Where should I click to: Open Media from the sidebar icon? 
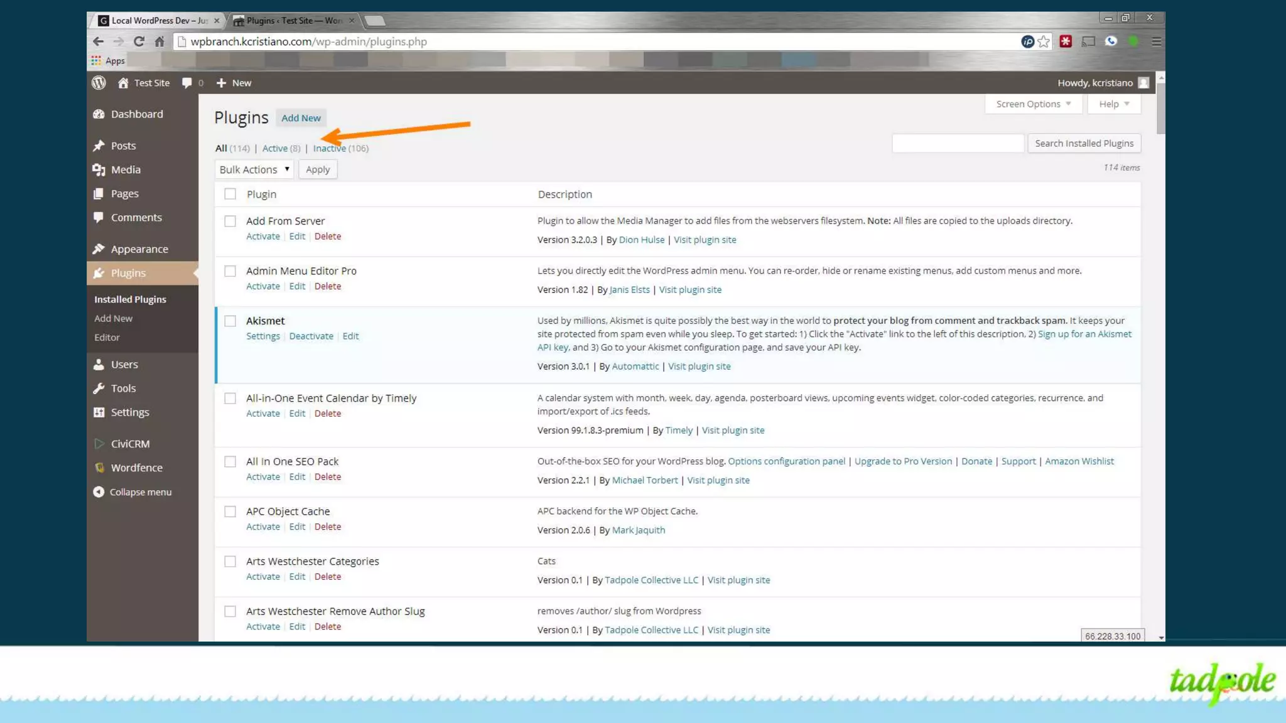coord(99,170)
